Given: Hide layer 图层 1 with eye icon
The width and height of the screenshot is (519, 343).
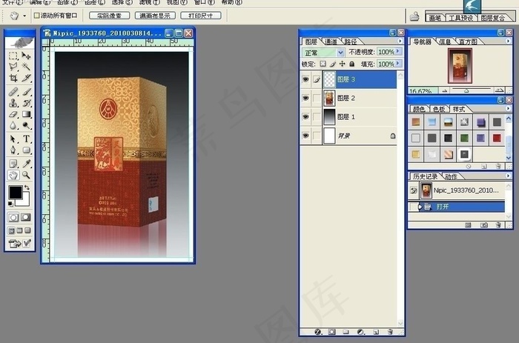Looking at the screenshot, I should tap(305, 117).
